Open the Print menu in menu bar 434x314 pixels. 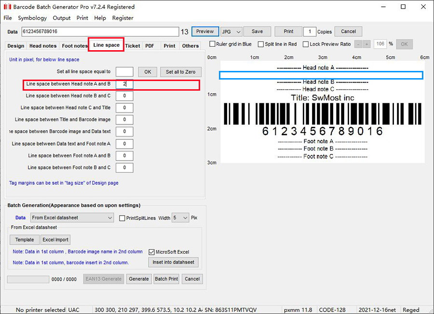click(82, 18)
